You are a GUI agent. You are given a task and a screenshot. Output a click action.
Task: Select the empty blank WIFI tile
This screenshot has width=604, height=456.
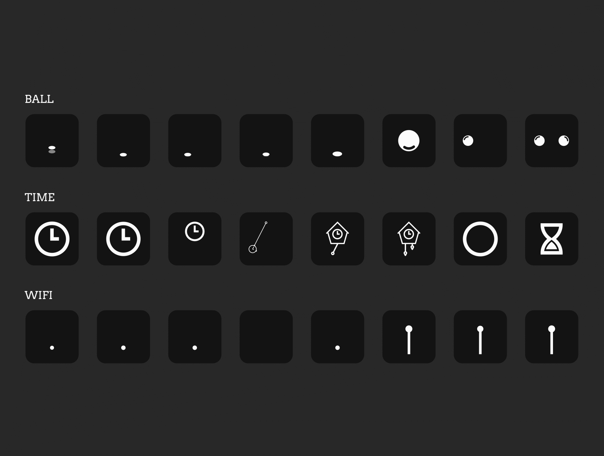[266, 337]
